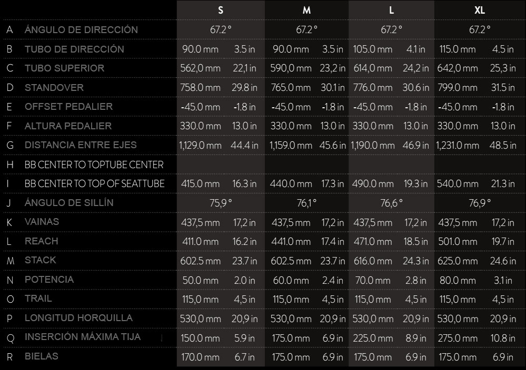Select the XL size column header
The image size is (526, 370).
pyautogui.click(x=479, y=10)
